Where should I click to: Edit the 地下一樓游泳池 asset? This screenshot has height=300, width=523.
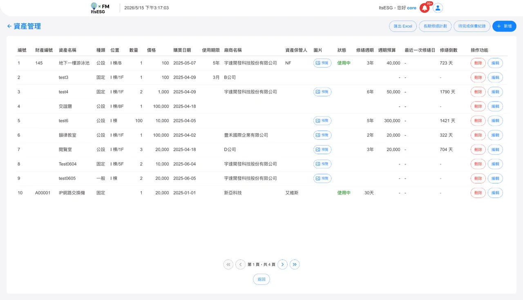tap(495, 63)
